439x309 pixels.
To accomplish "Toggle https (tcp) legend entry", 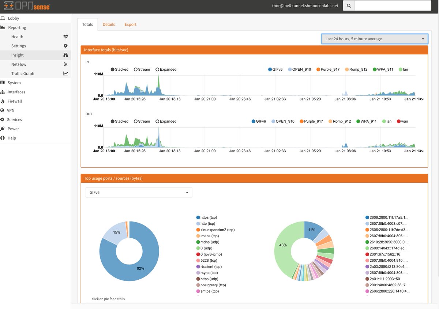I will tap(207, 217).
